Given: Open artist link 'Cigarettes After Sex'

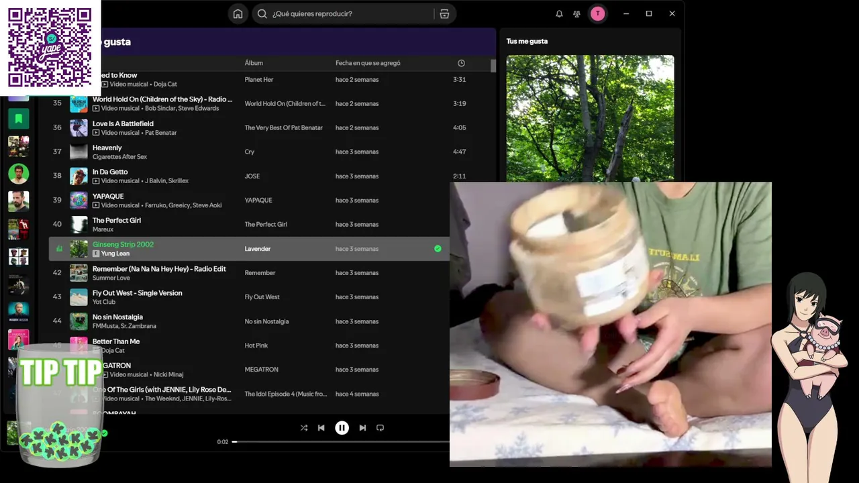Looking at the screenshot, I should tap(119, 157).
